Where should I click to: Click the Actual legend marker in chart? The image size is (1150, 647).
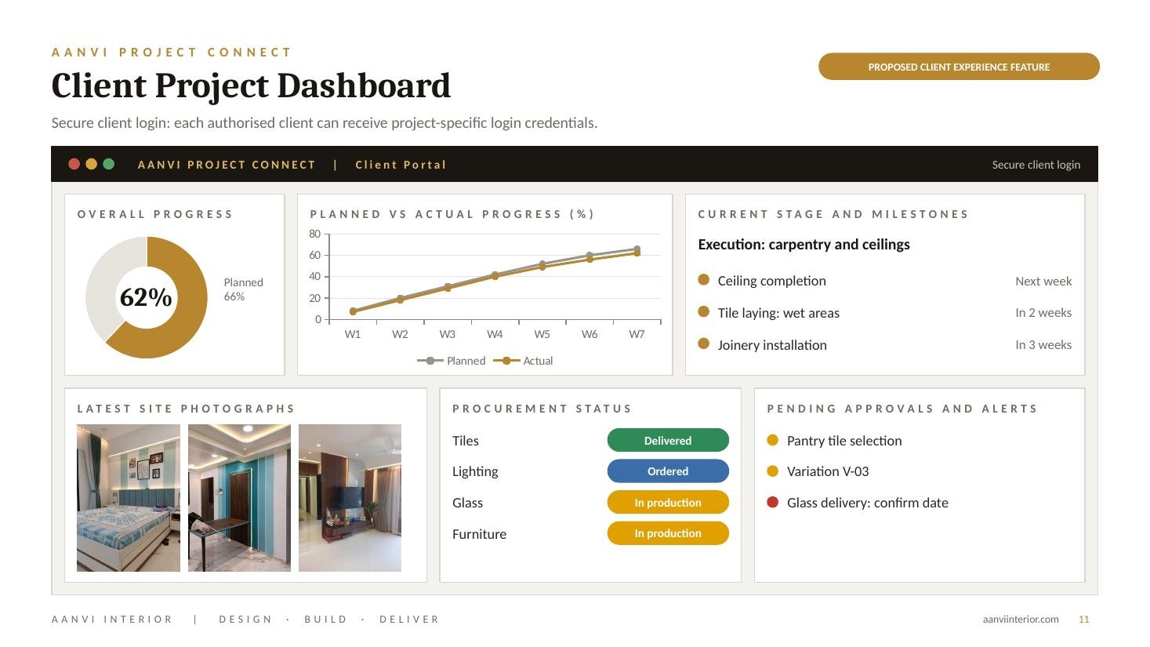(506, 361)
